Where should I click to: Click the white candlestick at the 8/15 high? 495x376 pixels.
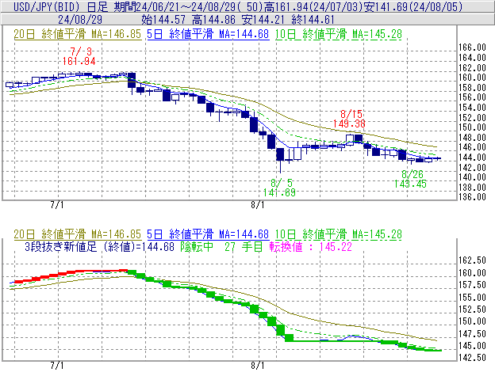click(x=350, y=139)
